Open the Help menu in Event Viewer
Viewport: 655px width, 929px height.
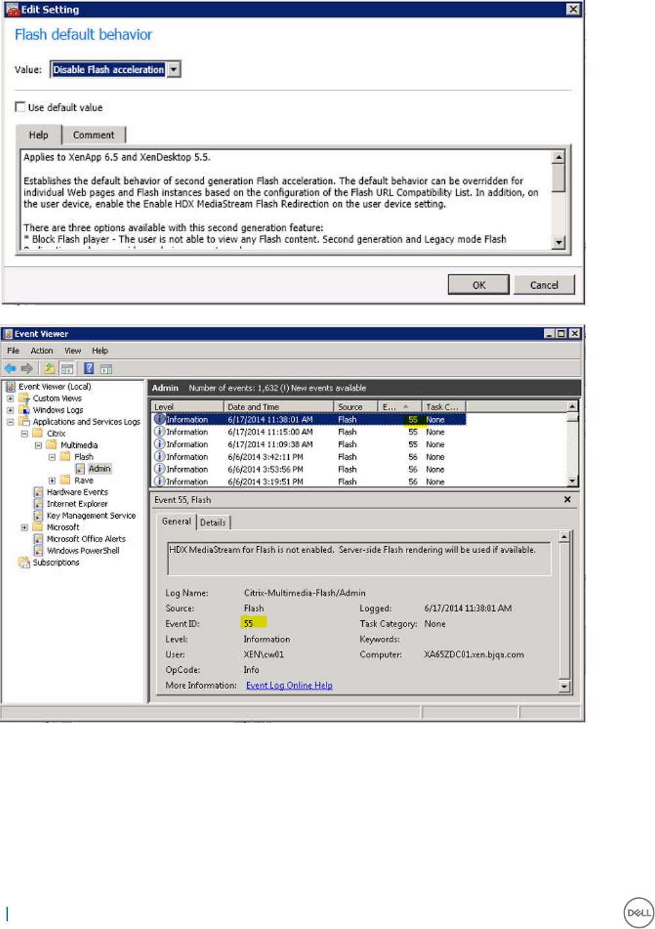(x=100, y=350)
